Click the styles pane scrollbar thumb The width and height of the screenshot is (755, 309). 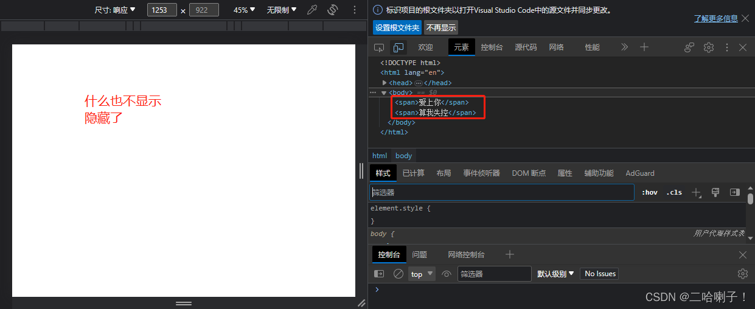point(751,199)
